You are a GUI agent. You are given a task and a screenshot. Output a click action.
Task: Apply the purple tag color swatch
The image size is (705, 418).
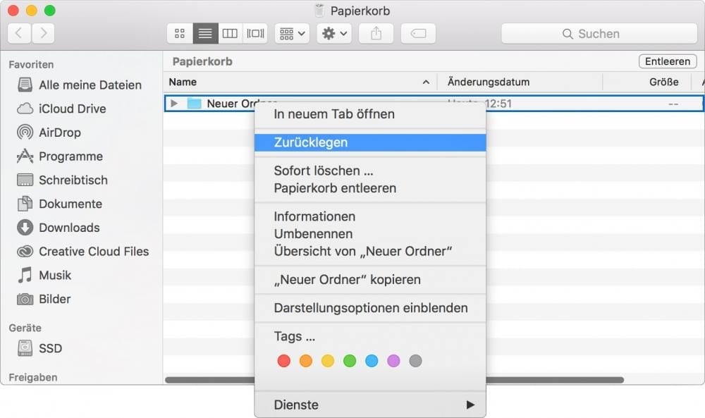click(394, 361)
